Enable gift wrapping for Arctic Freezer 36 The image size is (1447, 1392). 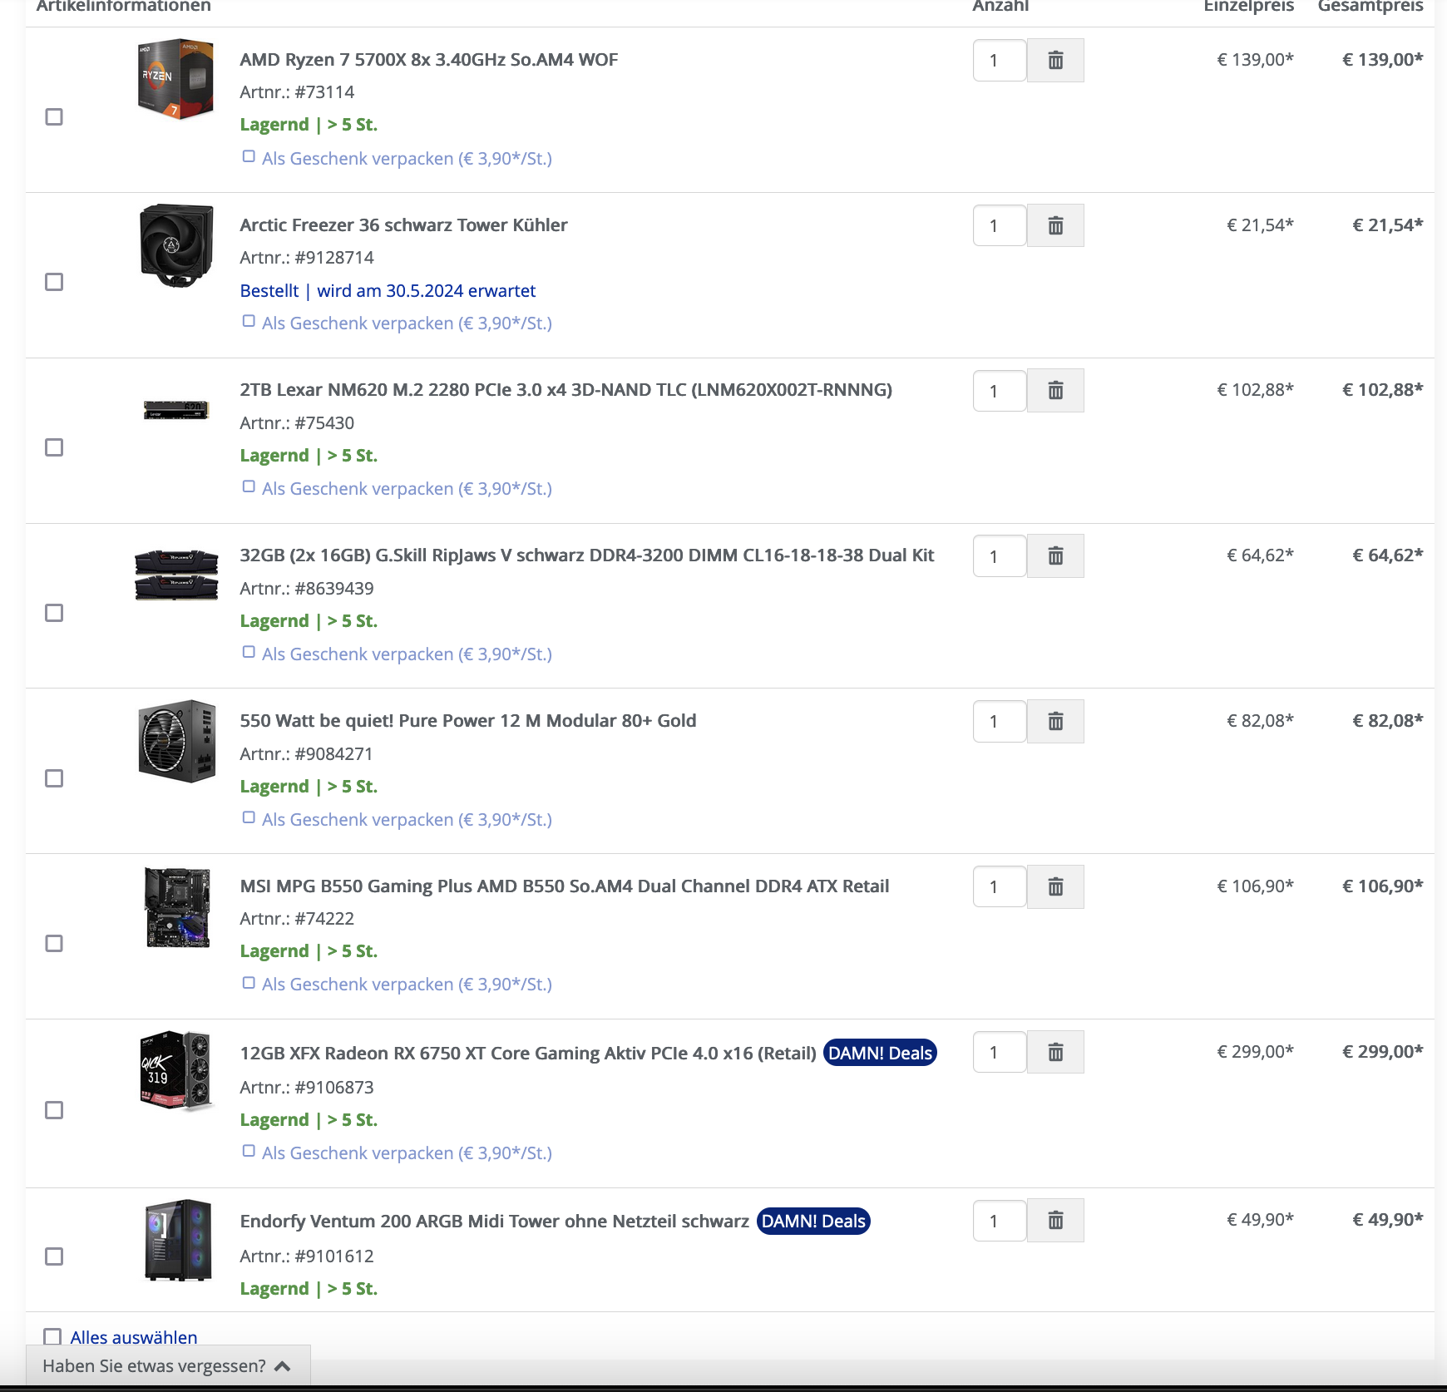click(249, 321)
